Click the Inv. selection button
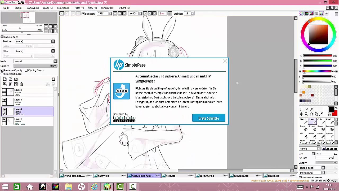Viewport: 339px width, 191px height. click(x=162, y=14)
